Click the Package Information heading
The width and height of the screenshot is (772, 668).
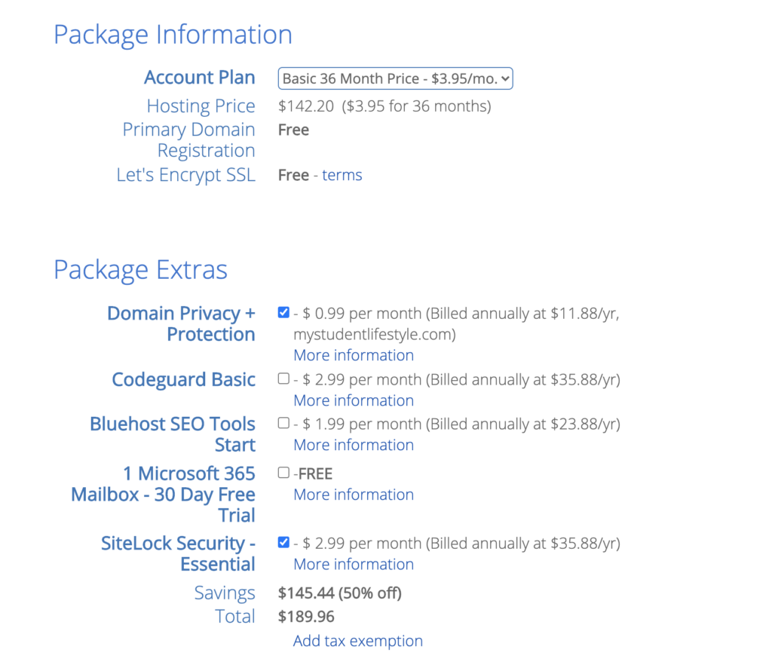[173, 35]
